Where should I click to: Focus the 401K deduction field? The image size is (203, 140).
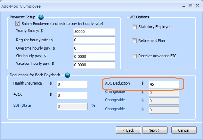72,95
